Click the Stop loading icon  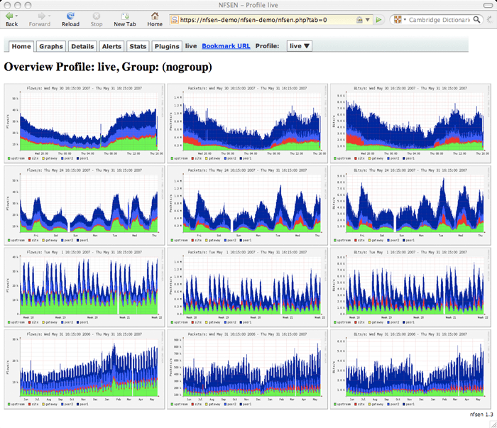tap(97, 16)
